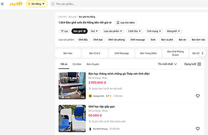Expand the Giá dropdown
Image resolution: width=208 pixels, height=135 pixels.
94,31
